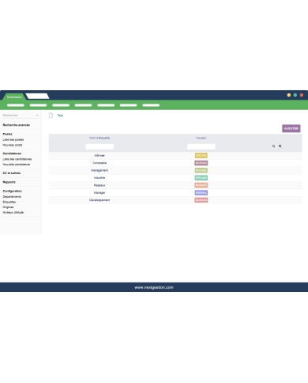The width and height of the screenshot is (308, 383).
Task: Open Nouveau poste in sidebar
Action: 13,145
